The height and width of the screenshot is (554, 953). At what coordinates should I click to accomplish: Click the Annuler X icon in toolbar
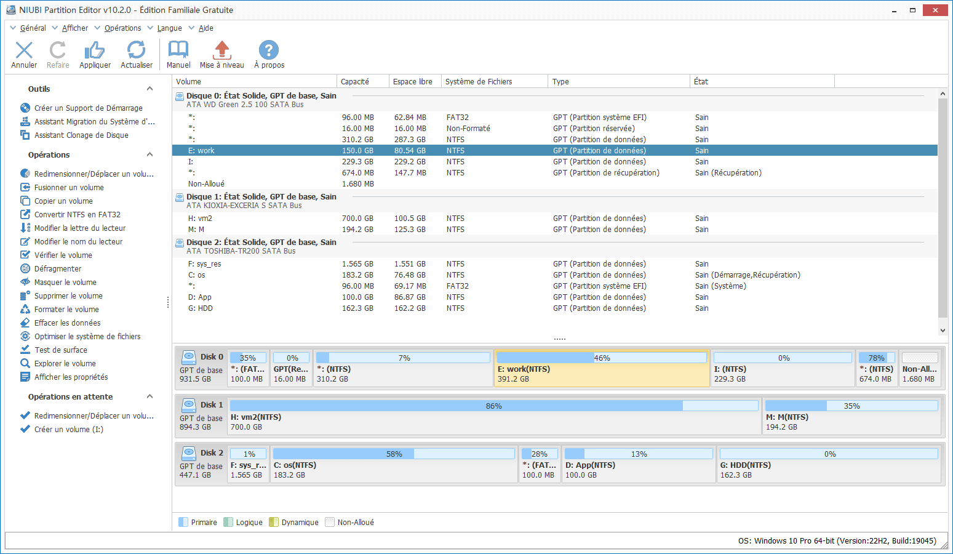(24, 50)
